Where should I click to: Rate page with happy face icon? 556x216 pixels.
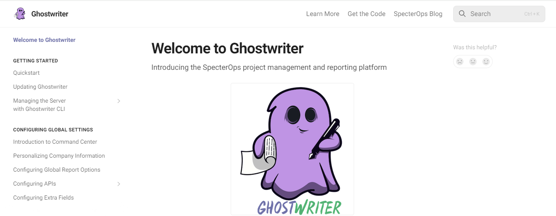486,62
